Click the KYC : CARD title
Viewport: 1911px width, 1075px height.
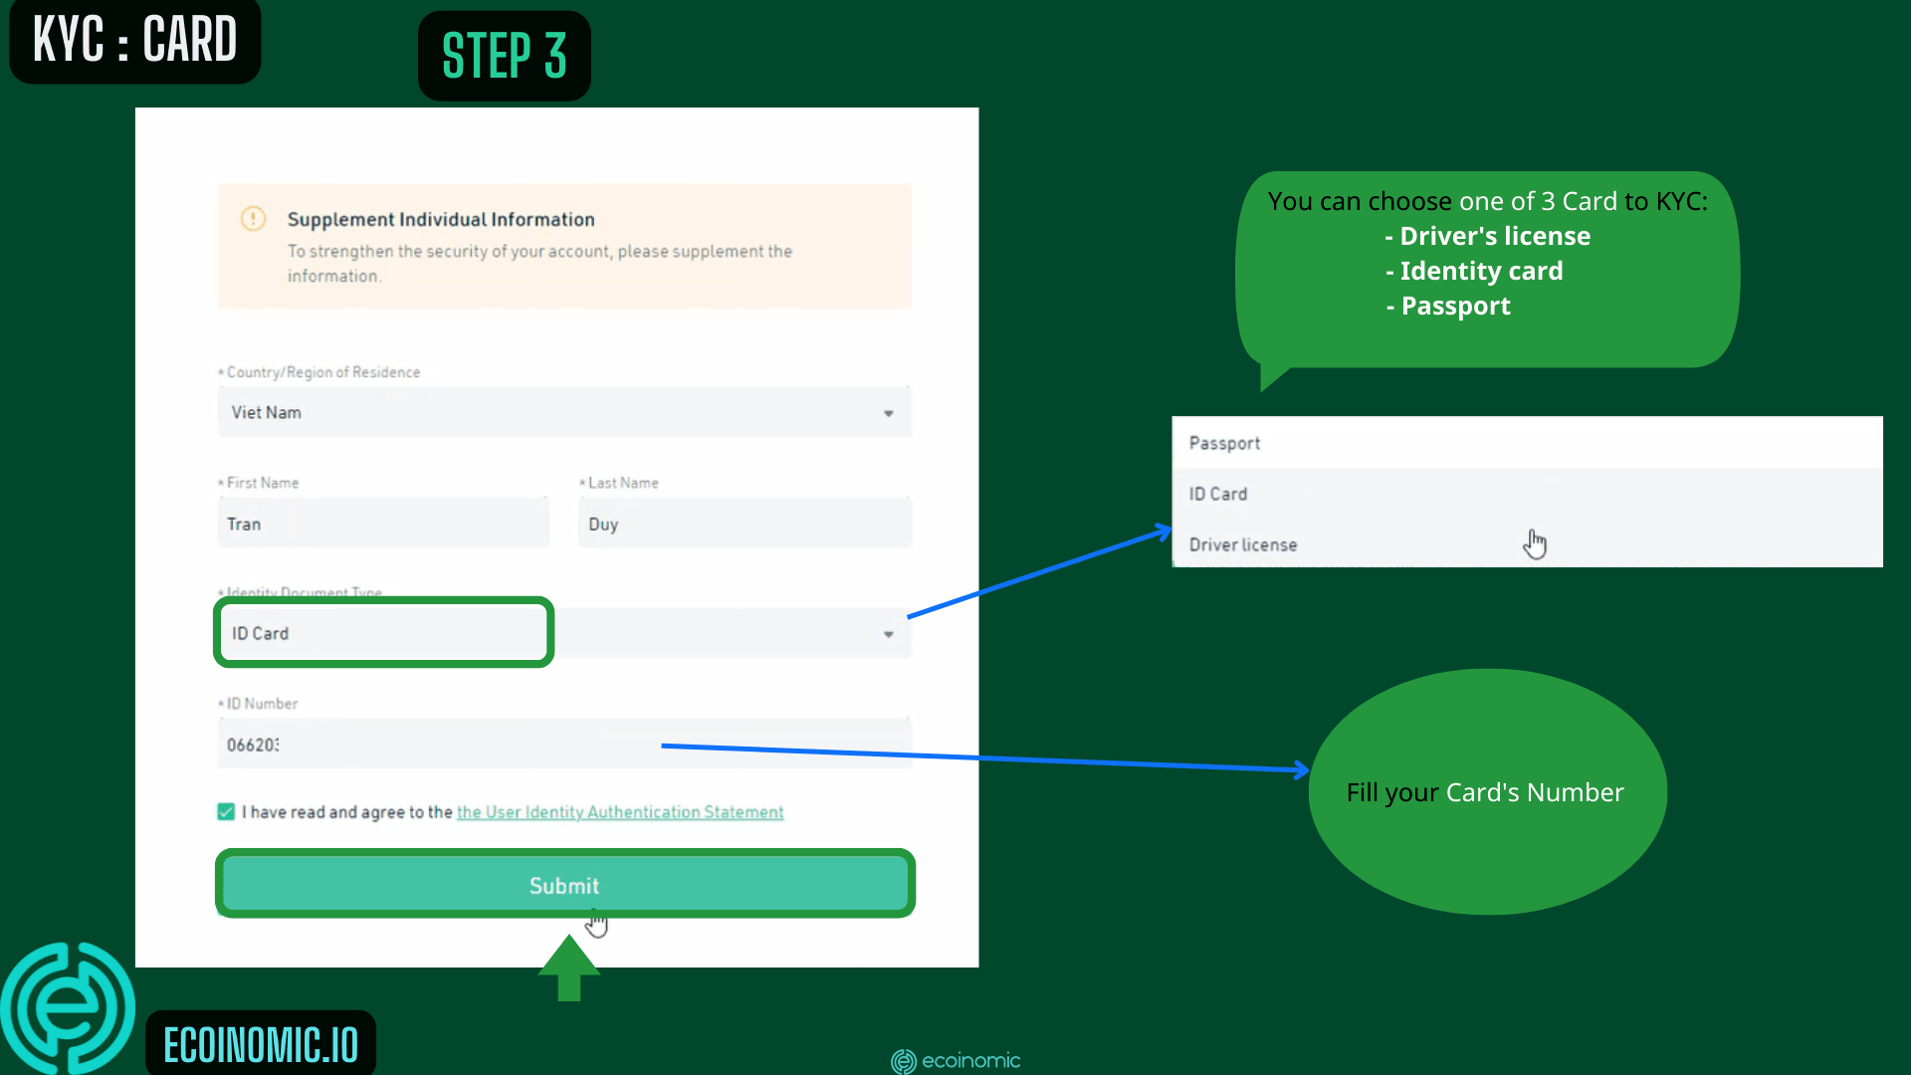[134, 41]
